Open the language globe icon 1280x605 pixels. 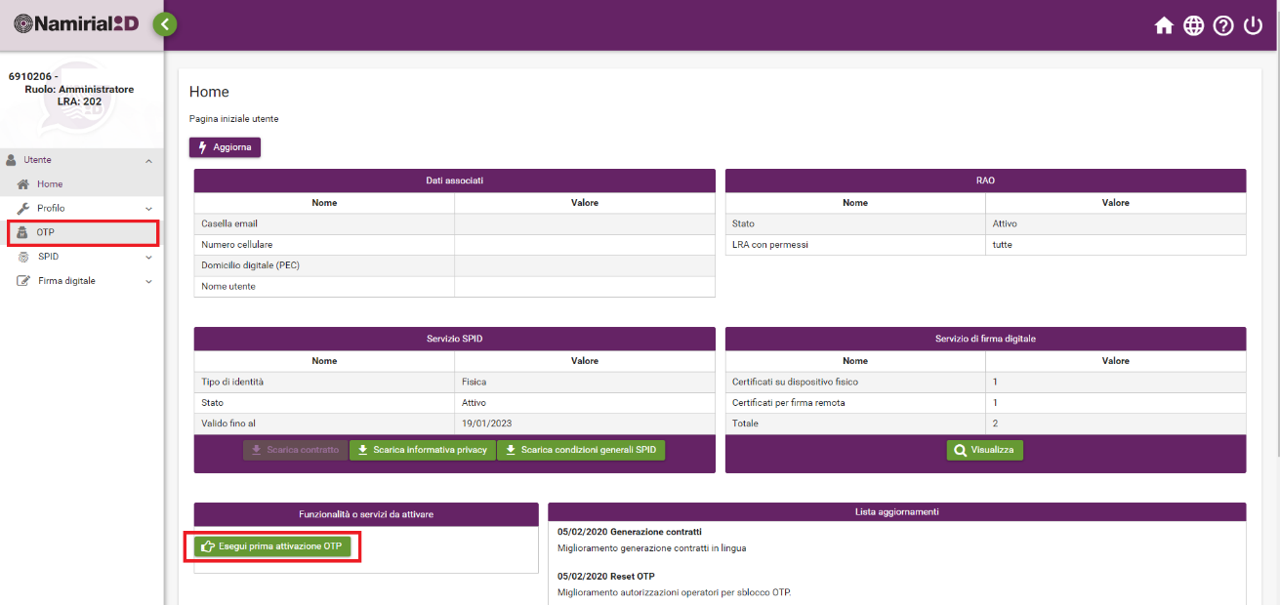click(1193, 26)
